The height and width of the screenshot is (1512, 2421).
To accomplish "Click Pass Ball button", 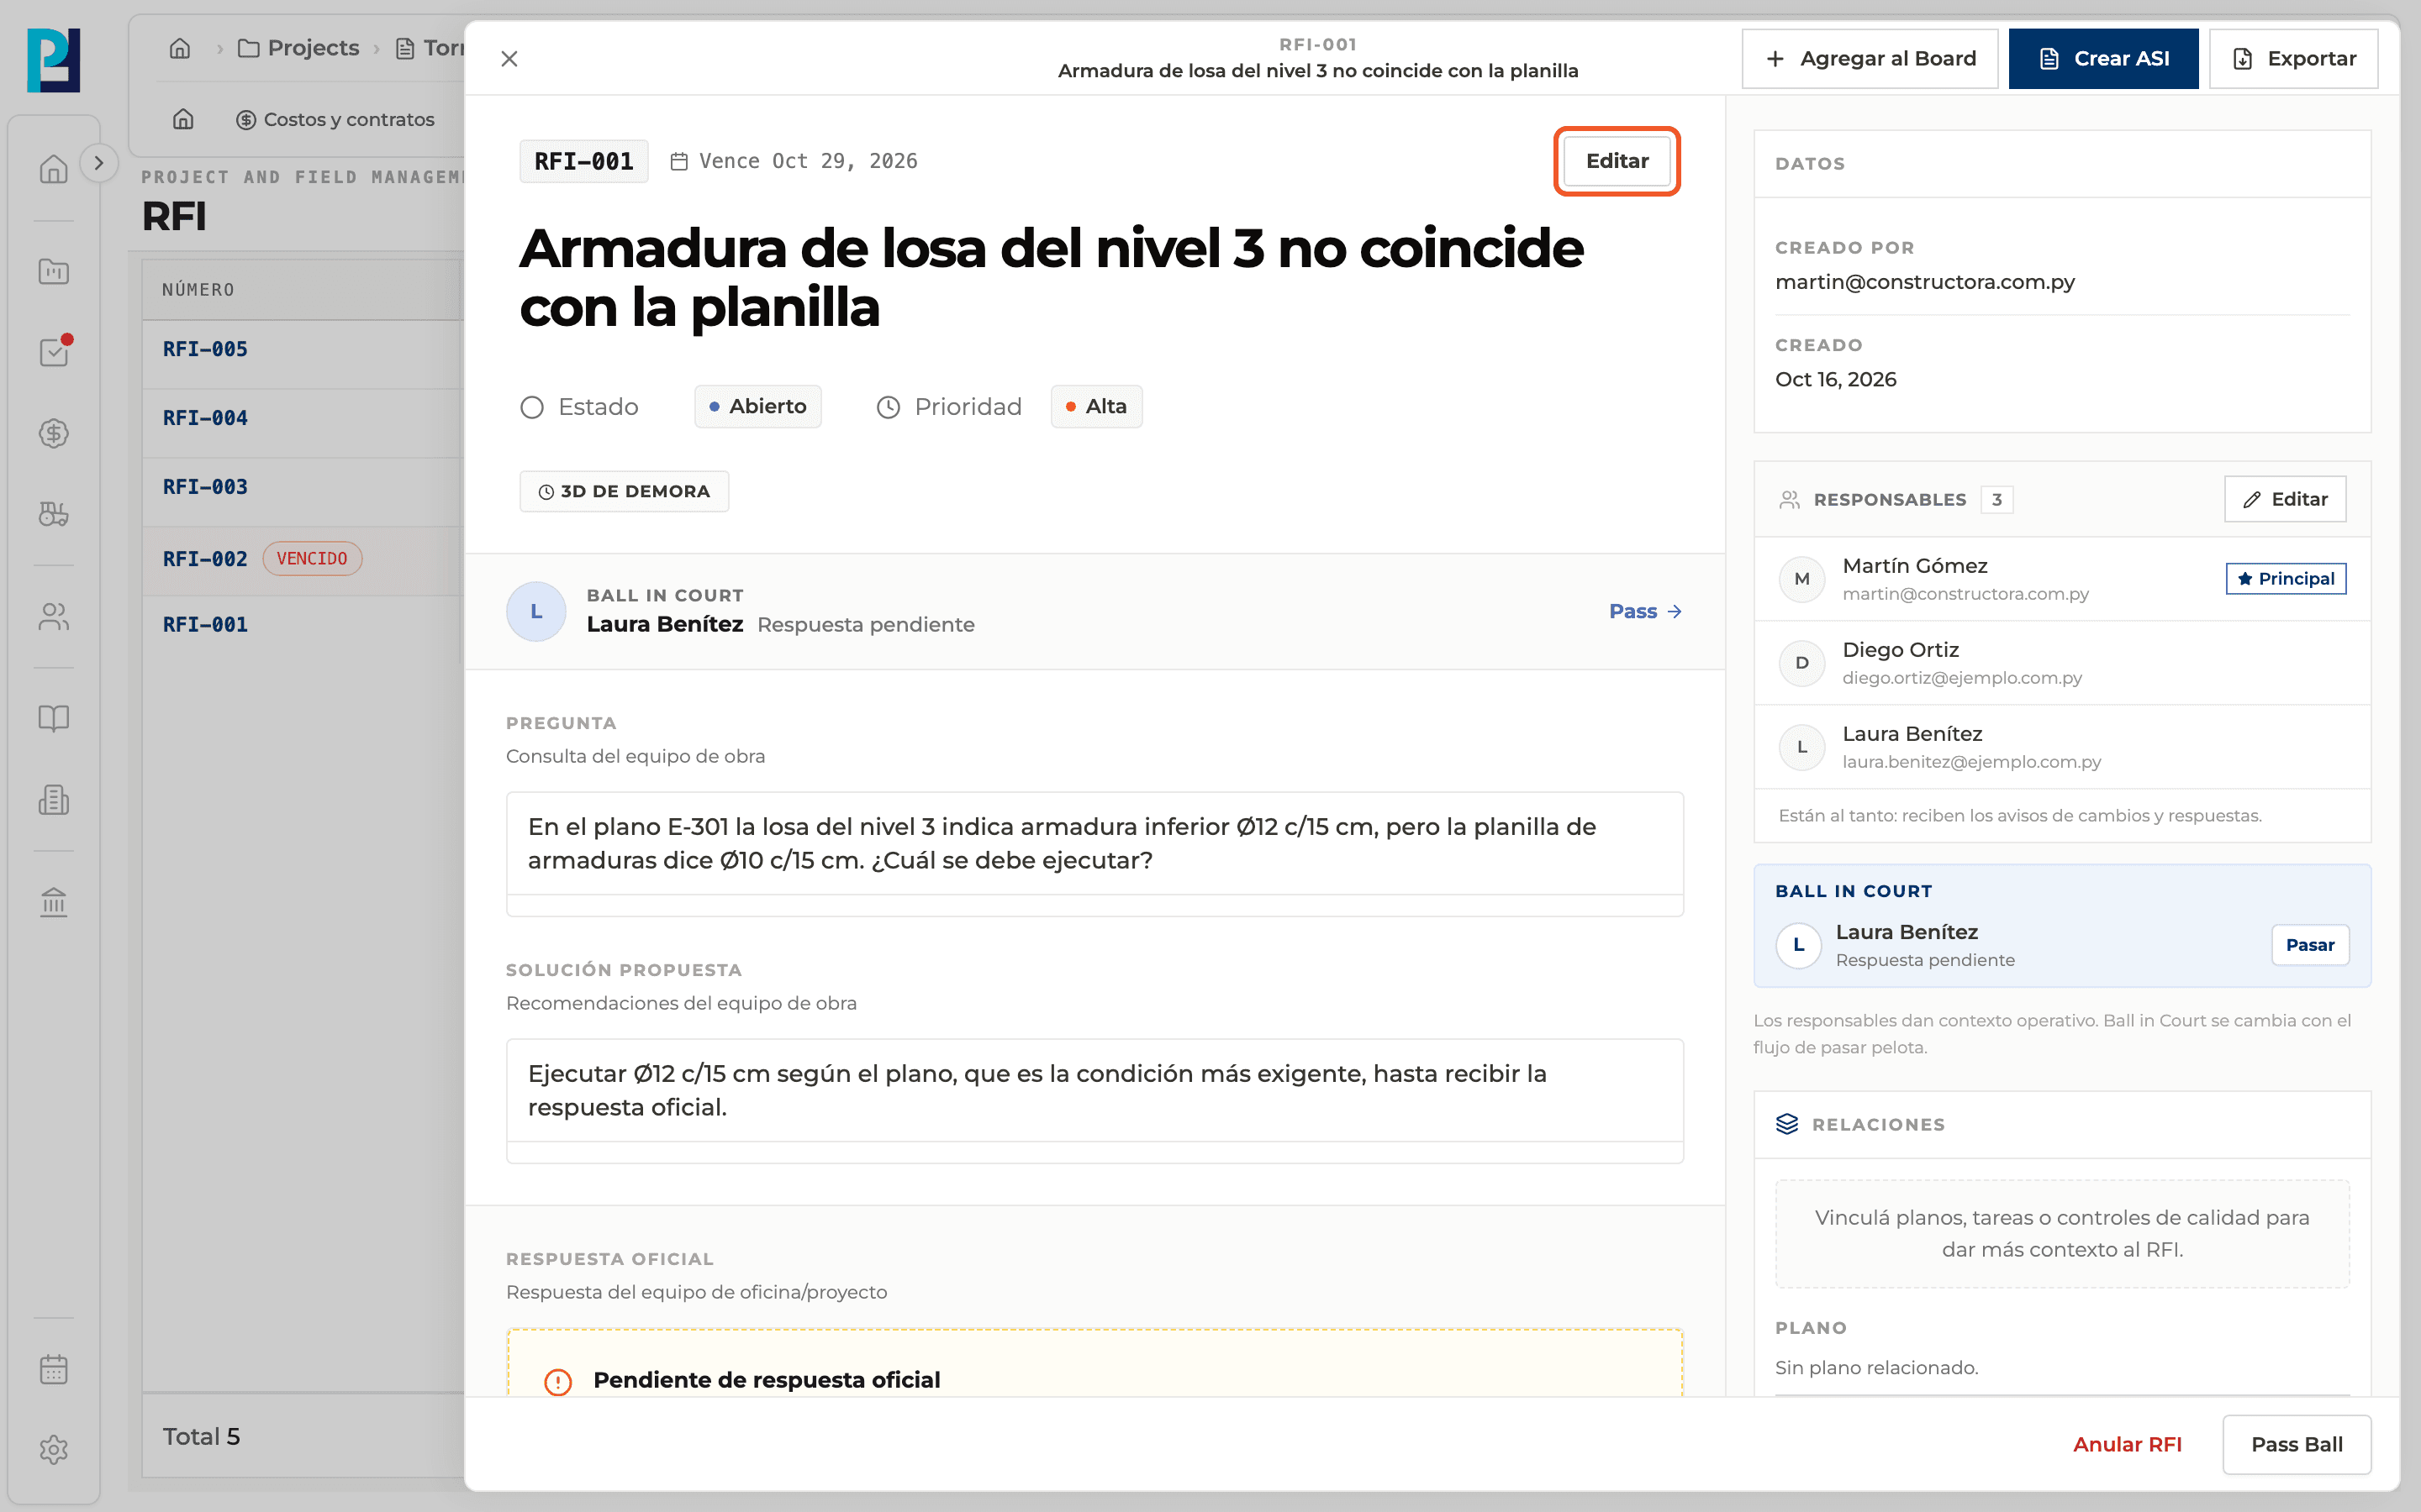I will [x=2296, y=1444].
